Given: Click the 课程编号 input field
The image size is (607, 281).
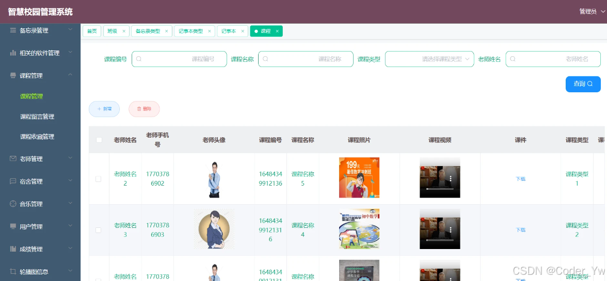Looking at the screenshot, I should pos(179,59).
